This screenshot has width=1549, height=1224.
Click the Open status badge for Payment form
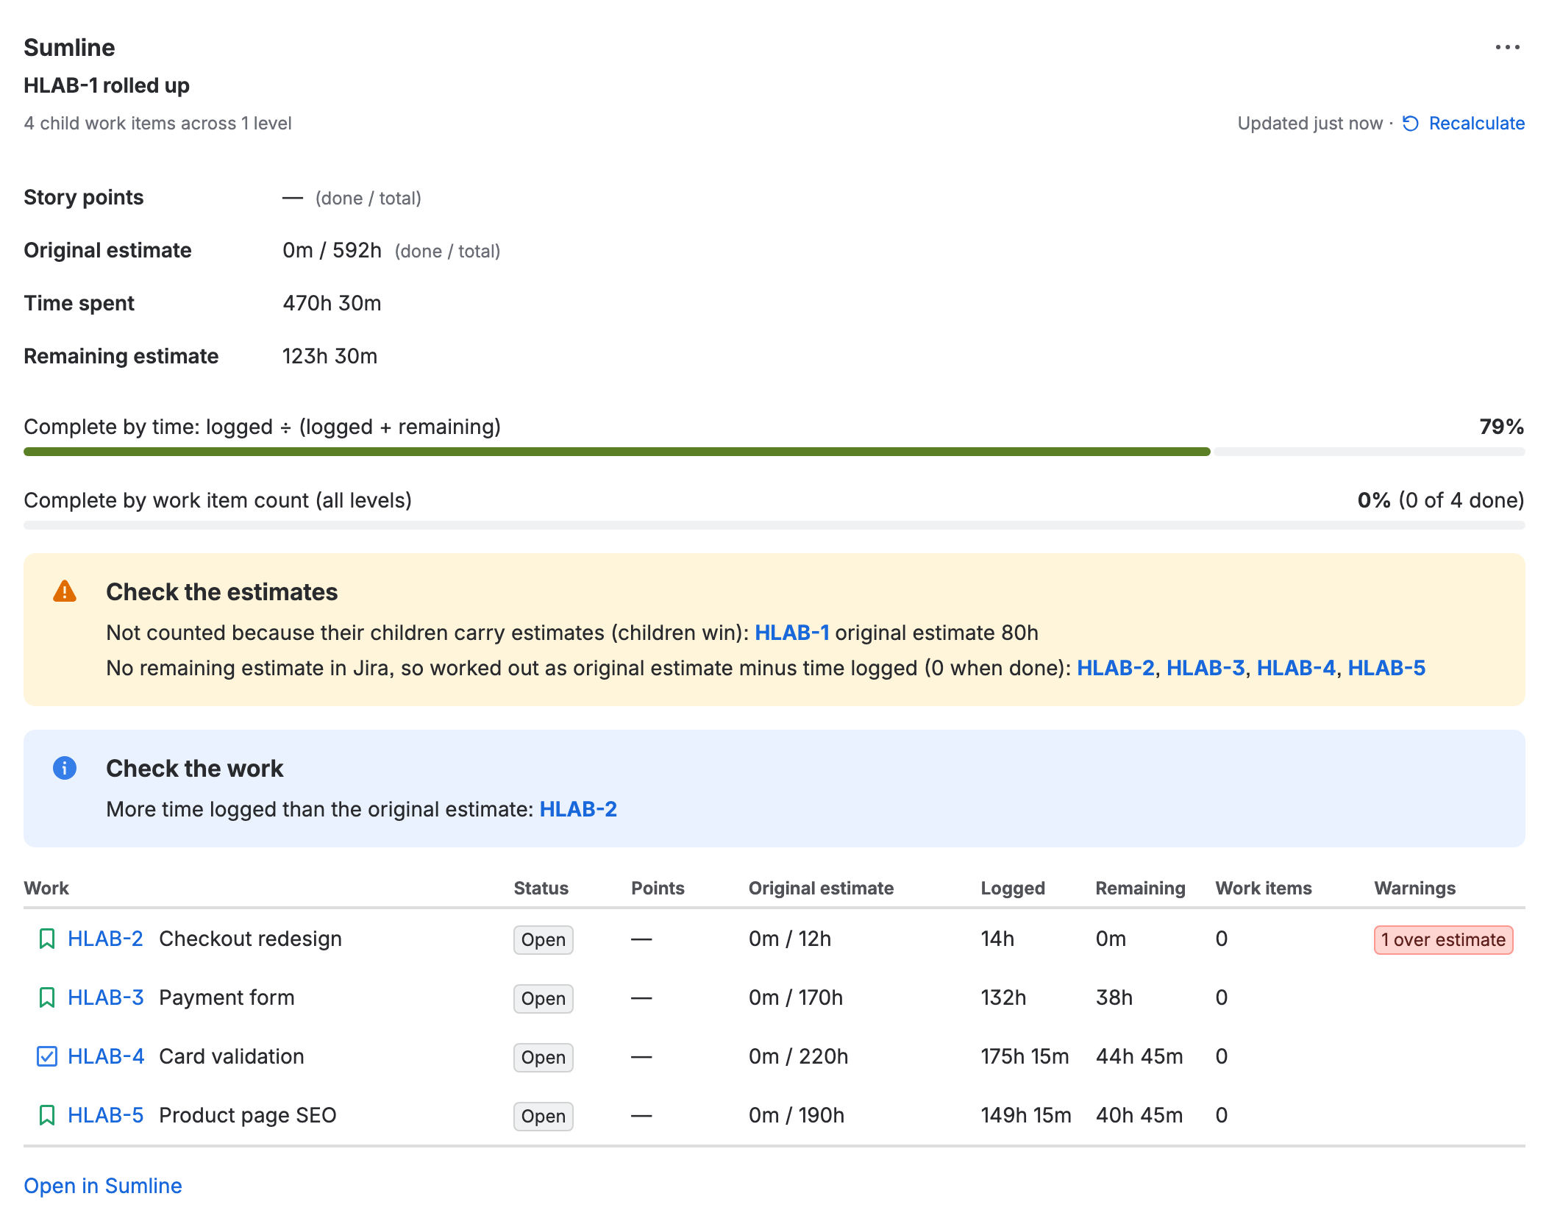point(543,998)
